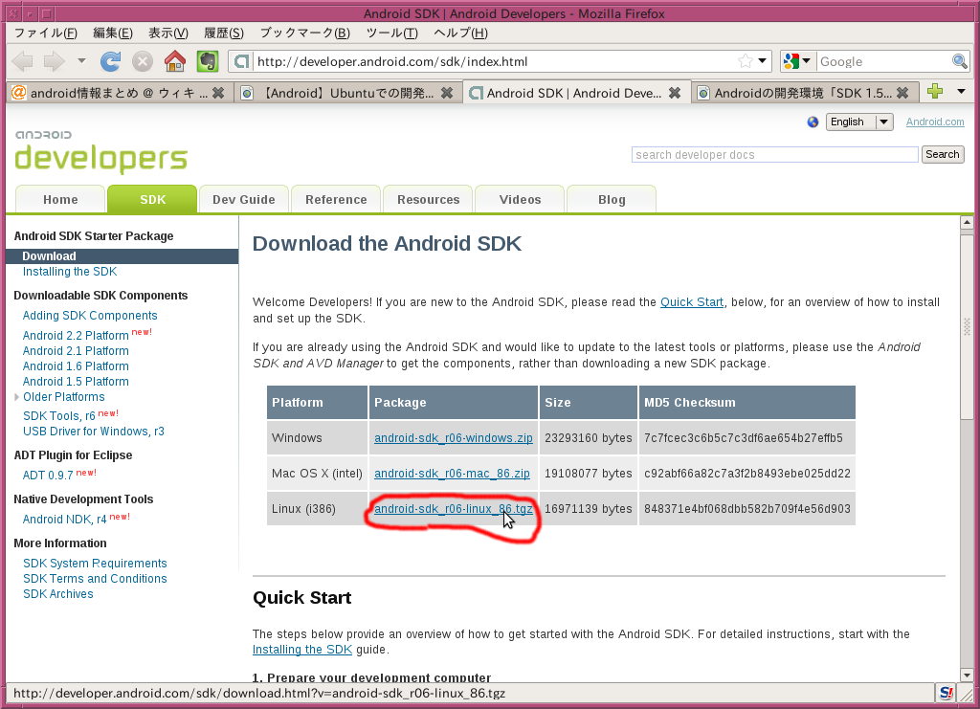Viewport: 980px width, 709px height.
Task: Close the Ubuntuでの開発 tab
Action: (x=447, y=93)
